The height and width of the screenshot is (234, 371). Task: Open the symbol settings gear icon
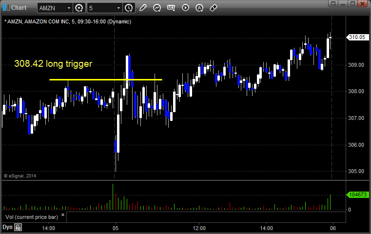(x=79, y=8)
